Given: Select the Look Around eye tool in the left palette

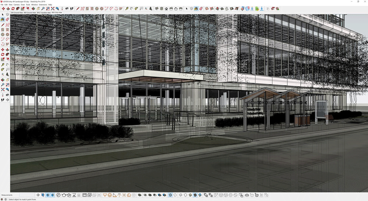Looking at the screenshot, I should (7, 95).
